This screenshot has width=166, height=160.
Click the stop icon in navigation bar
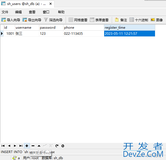click(63, 146)
